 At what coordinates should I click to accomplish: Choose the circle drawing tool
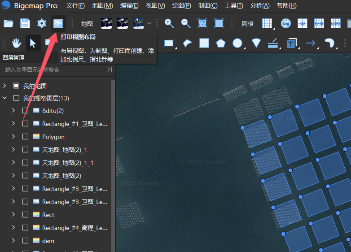237,43
